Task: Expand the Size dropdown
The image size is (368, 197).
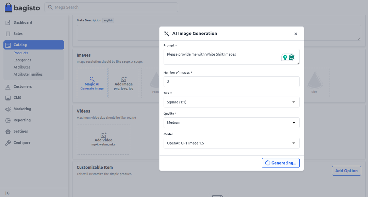Action: (231, 102)
